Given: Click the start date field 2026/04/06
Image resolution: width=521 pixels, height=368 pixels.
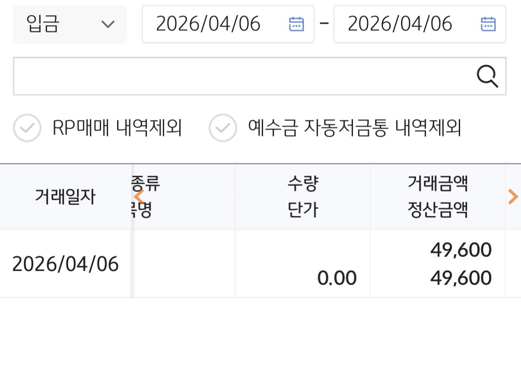Looking at the screenshot, I should [208, 24].
